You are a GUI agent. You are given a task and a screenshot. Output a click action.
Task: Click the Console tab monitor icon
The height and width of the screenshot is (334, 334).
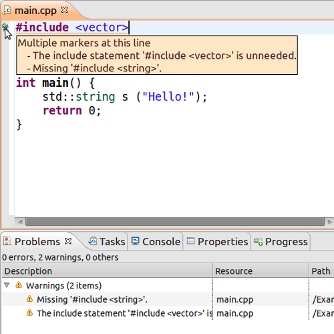click(135, 241)
